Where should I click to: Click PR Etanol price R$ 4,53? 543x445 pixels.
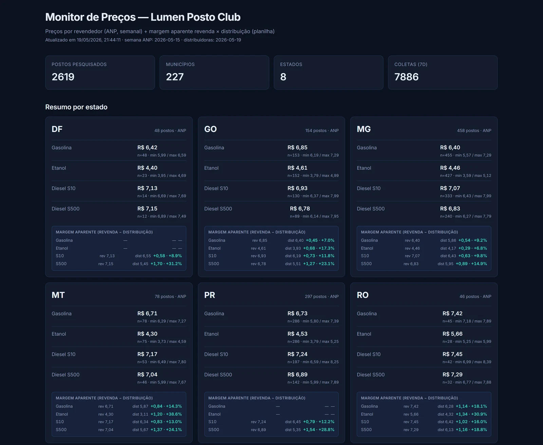point(297,334)
